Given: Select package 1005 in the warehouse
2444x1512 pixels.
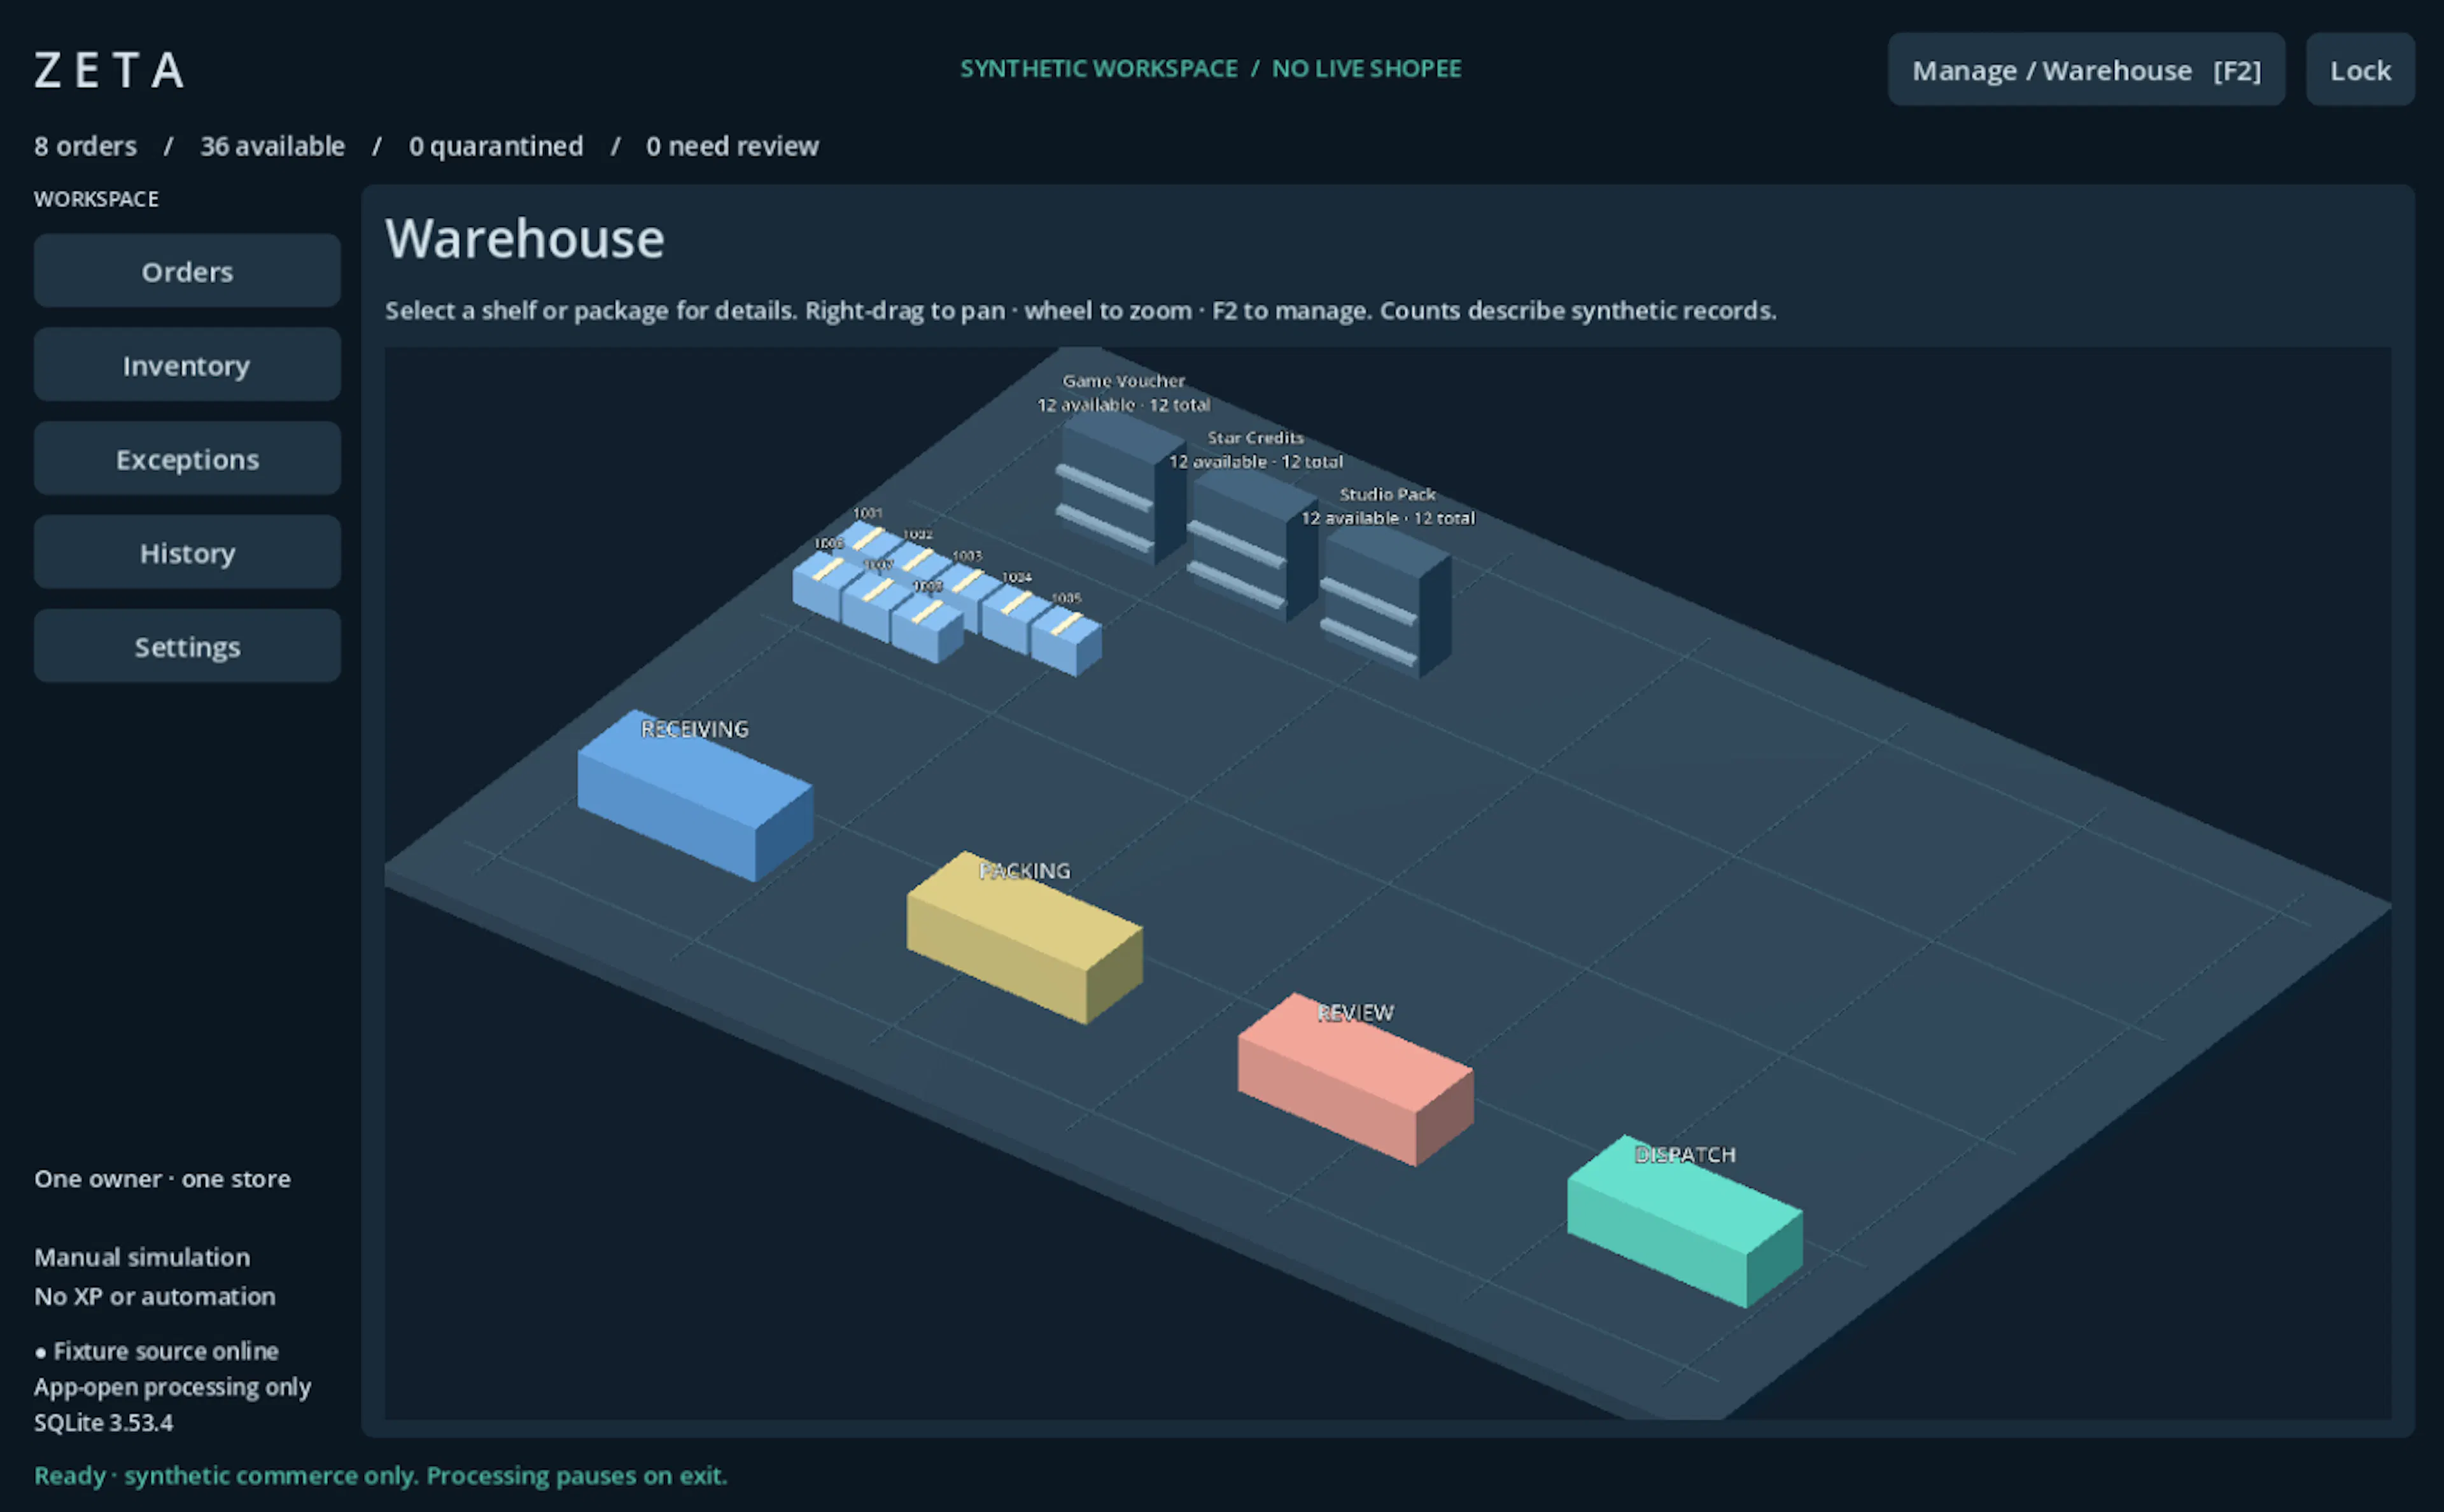Looking at the screenshot, I should [x=1066, y=640].
